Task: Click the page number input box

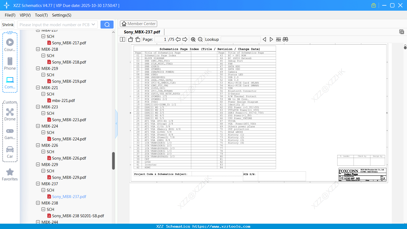Action: (x=161, y=40)
